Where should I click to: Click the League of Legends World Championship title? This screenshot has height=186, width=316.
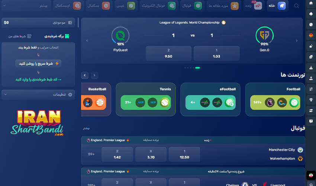click(190, 23)
